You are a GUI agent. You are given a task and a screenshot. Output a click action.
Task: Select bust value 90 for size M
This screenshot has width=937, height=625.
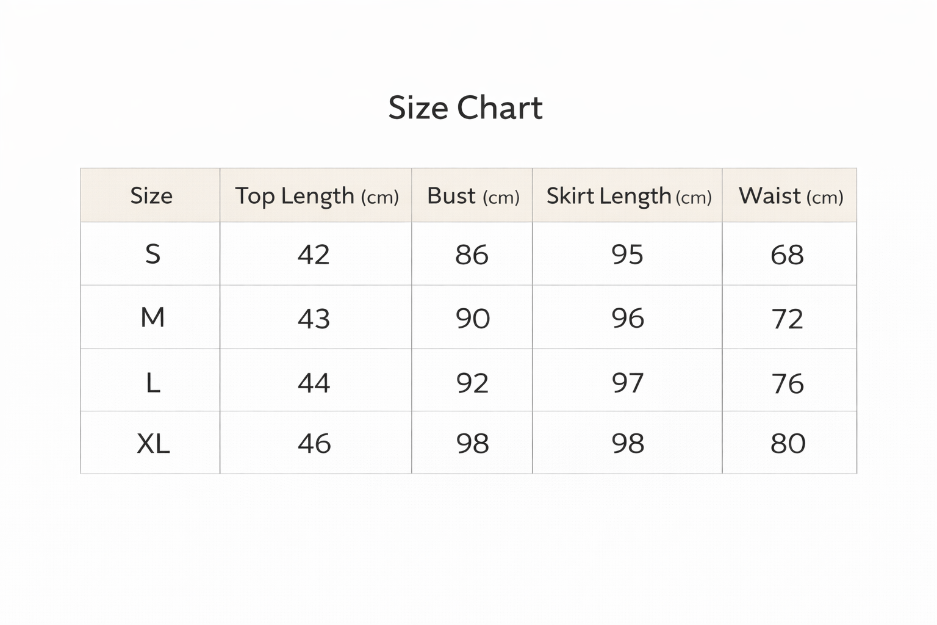click(472, 319)
